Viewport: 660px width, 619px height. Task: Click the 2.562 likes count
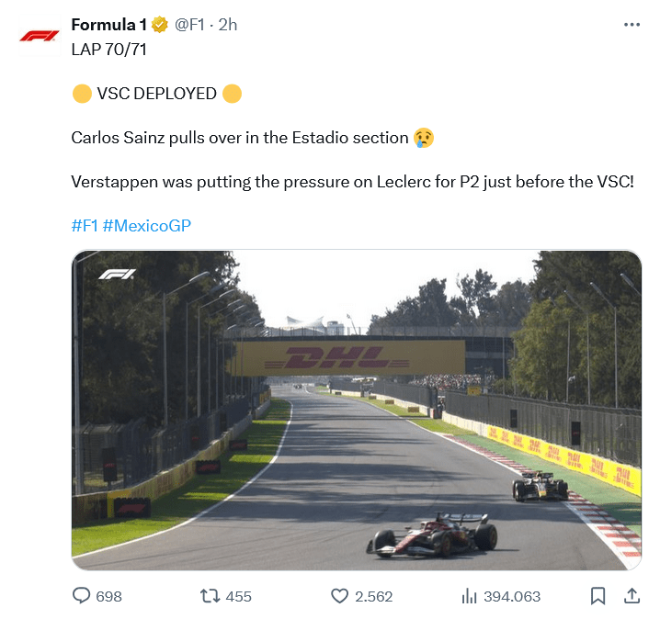(373, 596)
